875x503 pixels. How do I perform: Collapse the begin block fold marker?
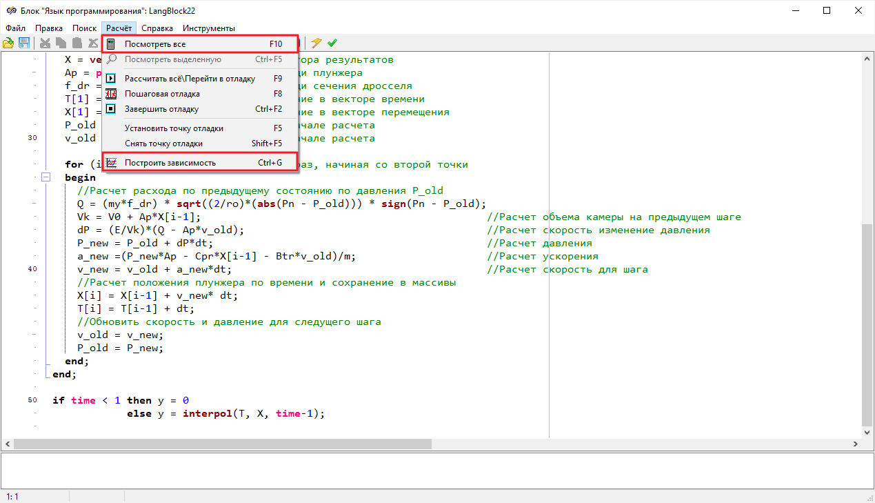46,177
